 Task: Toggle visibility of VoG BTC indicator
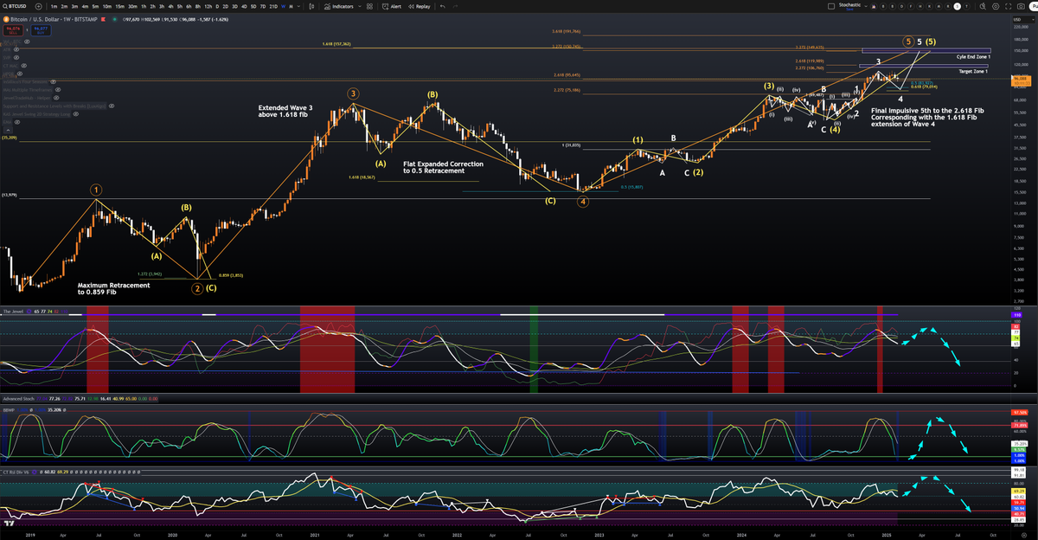click(27, 42)
